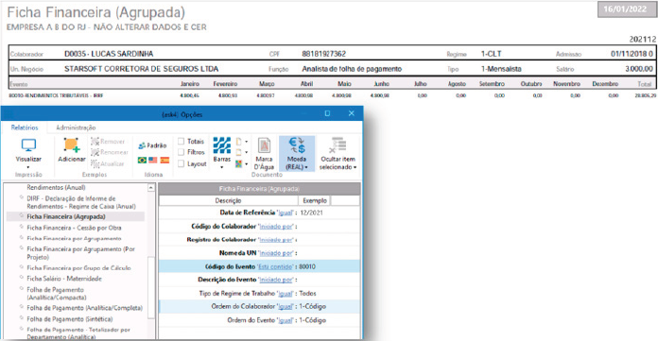Click 'igual' link for Ordem do Evento
The width and height of the screenshot is (658, 341).
(x=286, y=320)
